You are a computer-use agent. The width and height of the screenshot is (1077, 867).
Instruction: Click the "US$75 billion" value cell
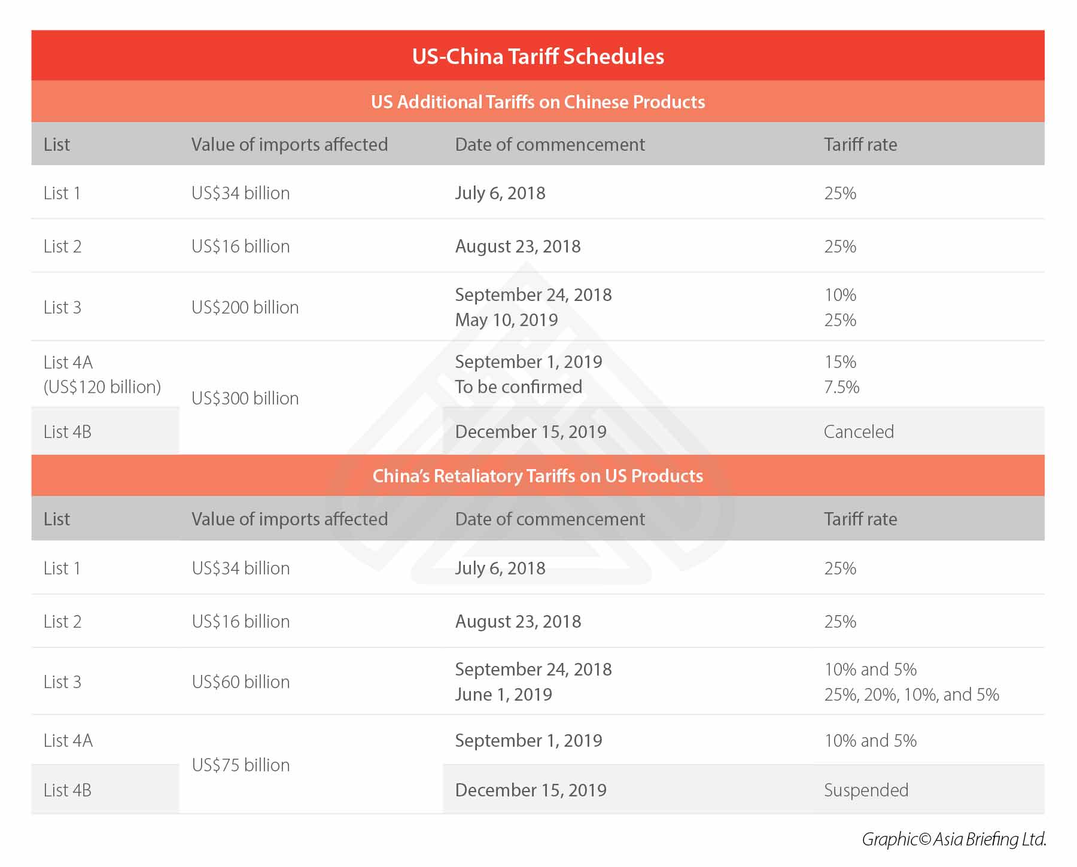point(241,765)
